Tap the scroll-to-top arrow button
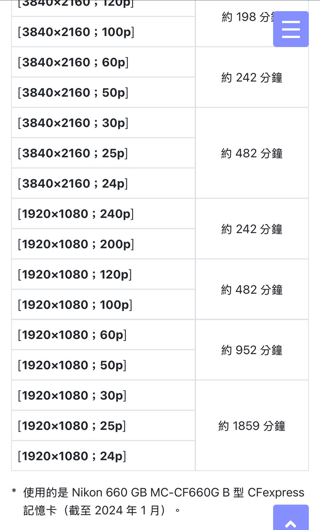Screen dimensions: 320x530 pyautogui.click(x=291, y=517)
